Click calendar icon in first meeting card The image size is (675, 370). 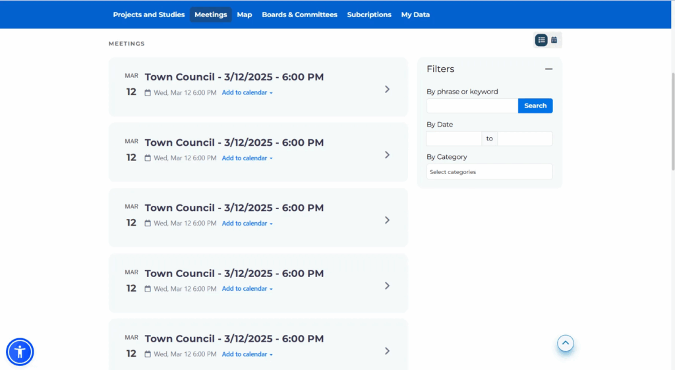coord(148,93)
